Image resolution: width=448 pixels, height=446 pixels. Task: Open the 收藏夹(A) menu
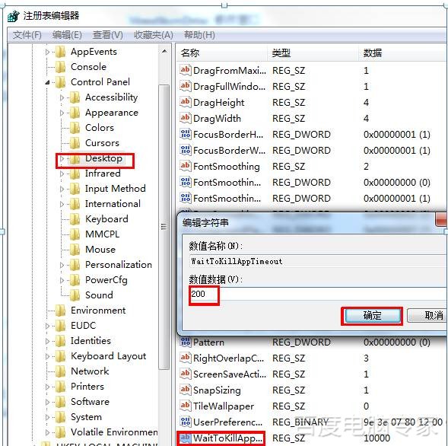154,35
